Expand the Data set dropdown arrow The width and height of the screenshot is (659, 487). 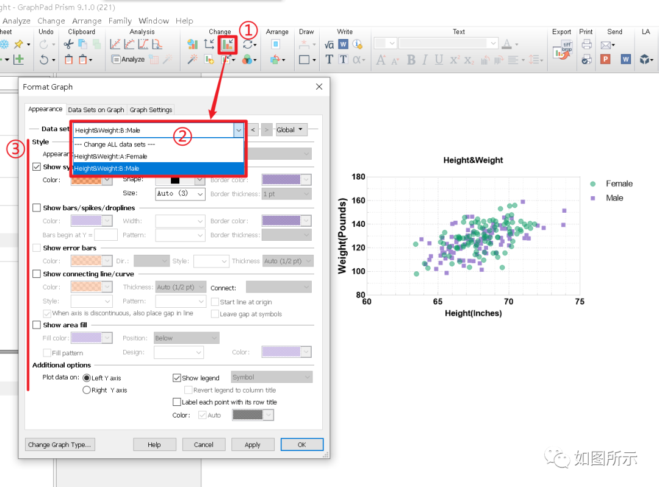239,130
